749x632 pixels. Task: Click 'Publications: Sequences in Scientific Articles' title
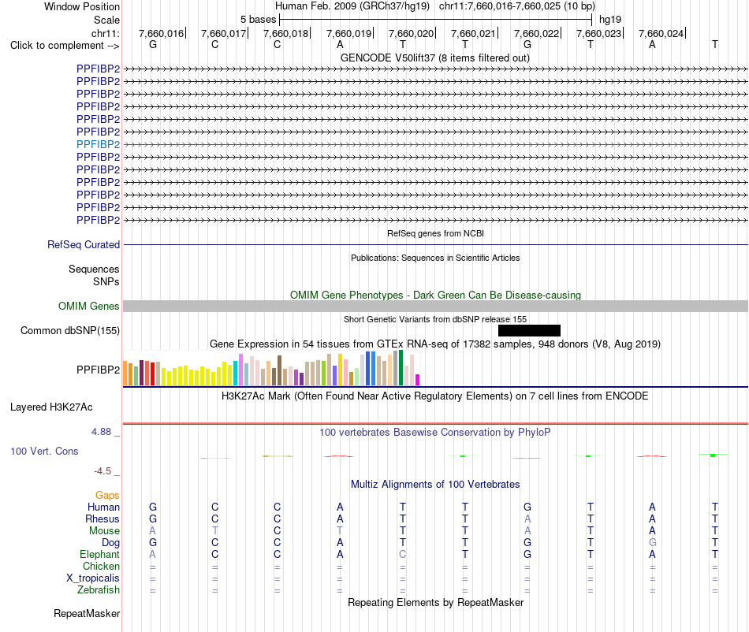point(435,258)
